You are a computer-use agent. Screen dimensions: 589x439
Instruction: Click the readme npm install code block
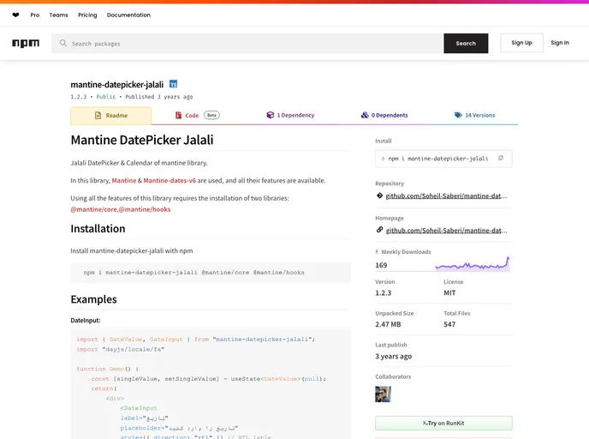tap(211, 273)
